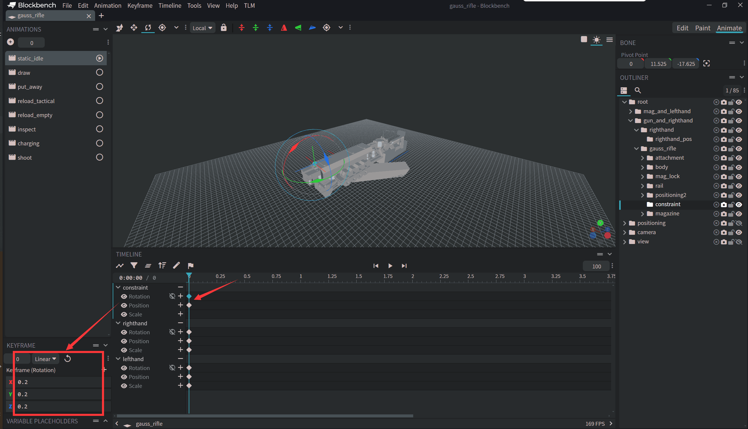Click the timeline flag marker icon
The height and width of the screenshot is (429, 748).
click(191, 265)
